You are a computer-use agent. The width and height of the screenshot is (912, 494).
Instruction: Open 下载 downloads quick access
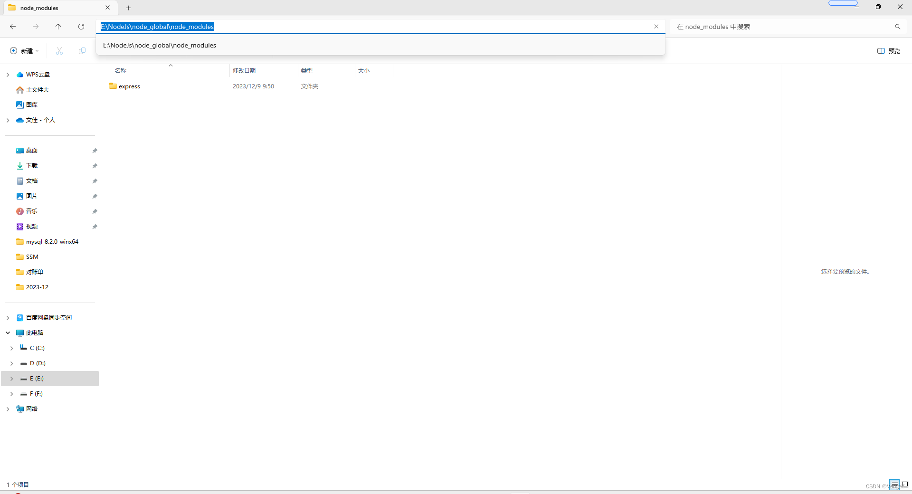click(x=32, y=166)
